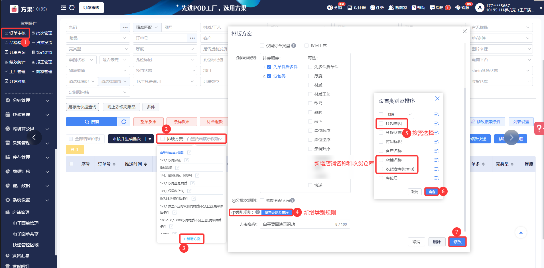
Task: Edit the 测试数据 scheme via its pencil icon
Action: pyautogui.click(x=177, y=168)
